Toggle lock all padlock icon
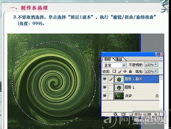This screenshot has height=129, width=171. 130,71
